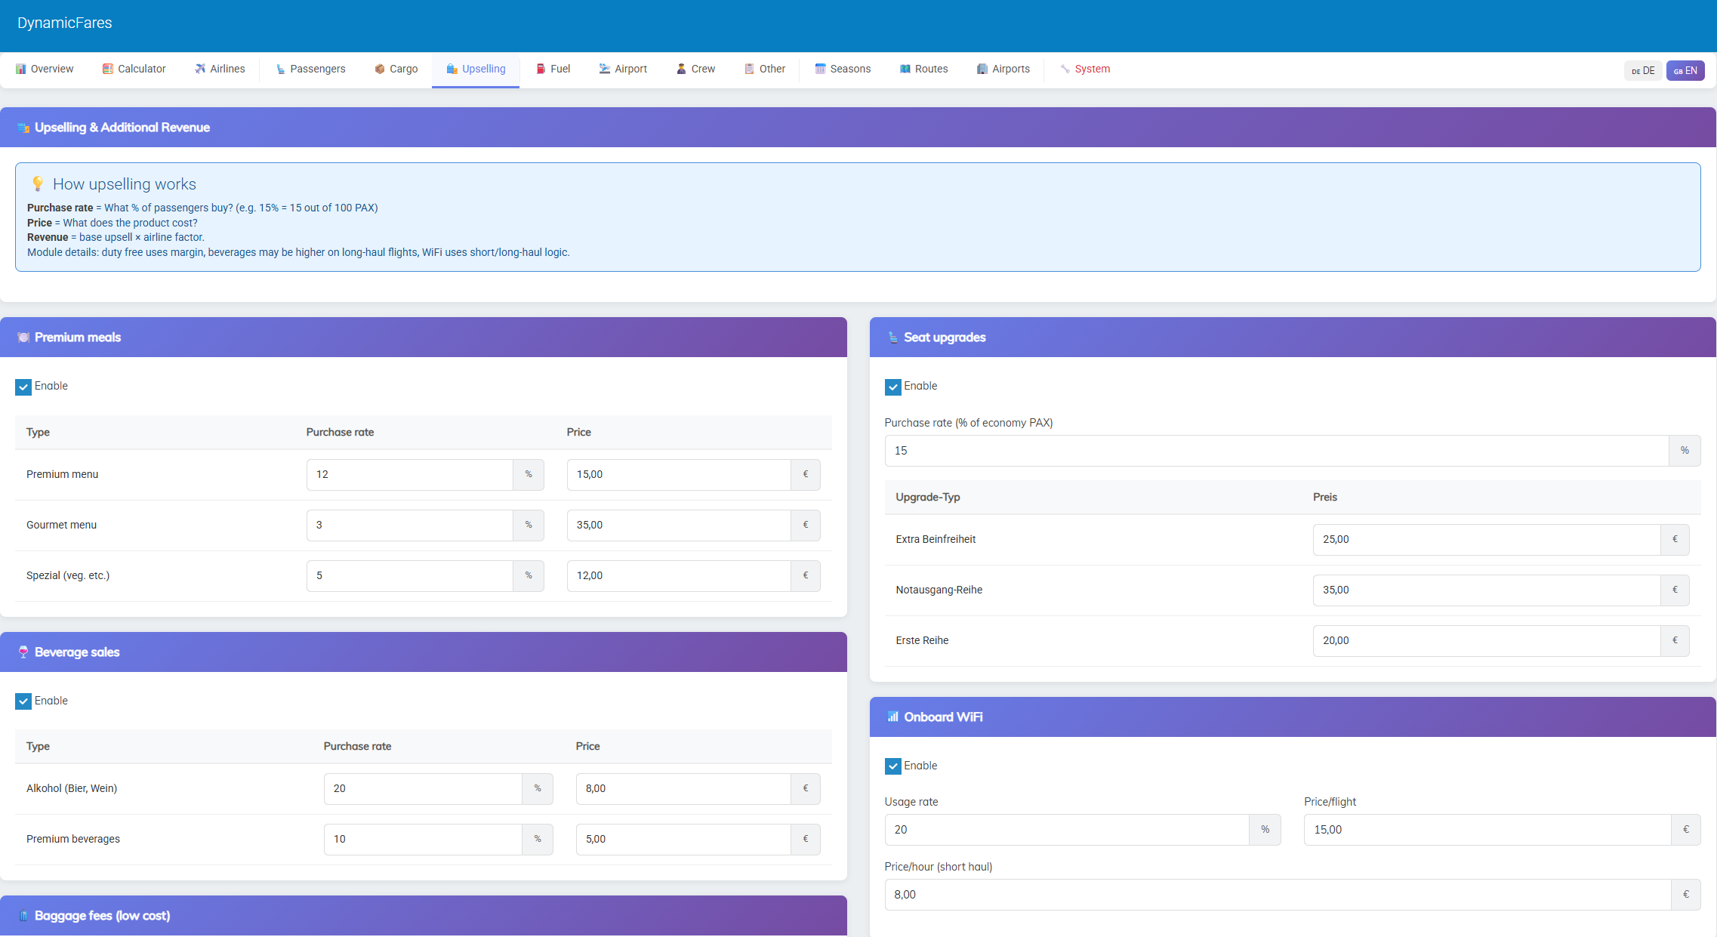Click the Gourmet menu price field

(x=678, y=525)
